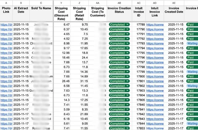Viewport: 198px width, 130px height.
Task: Open the Completed dropdown for invoice 17789
Action: pyautogui.click(x=127, y=24)
